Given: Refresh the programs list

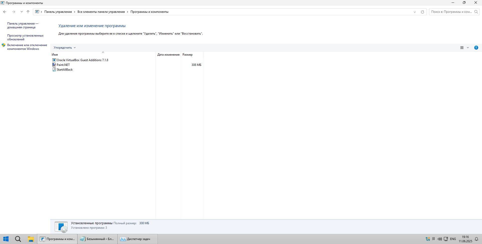Looking at the screenshot, I should 423,12.
